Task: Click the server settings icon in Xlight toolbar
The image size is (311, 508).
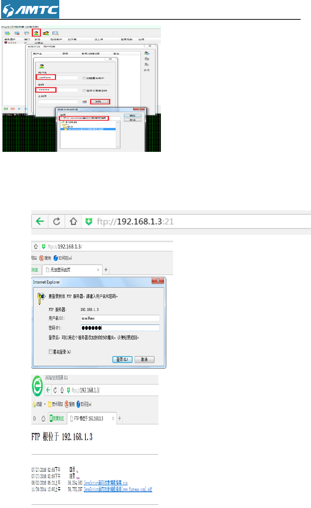Action: [26, 33]
